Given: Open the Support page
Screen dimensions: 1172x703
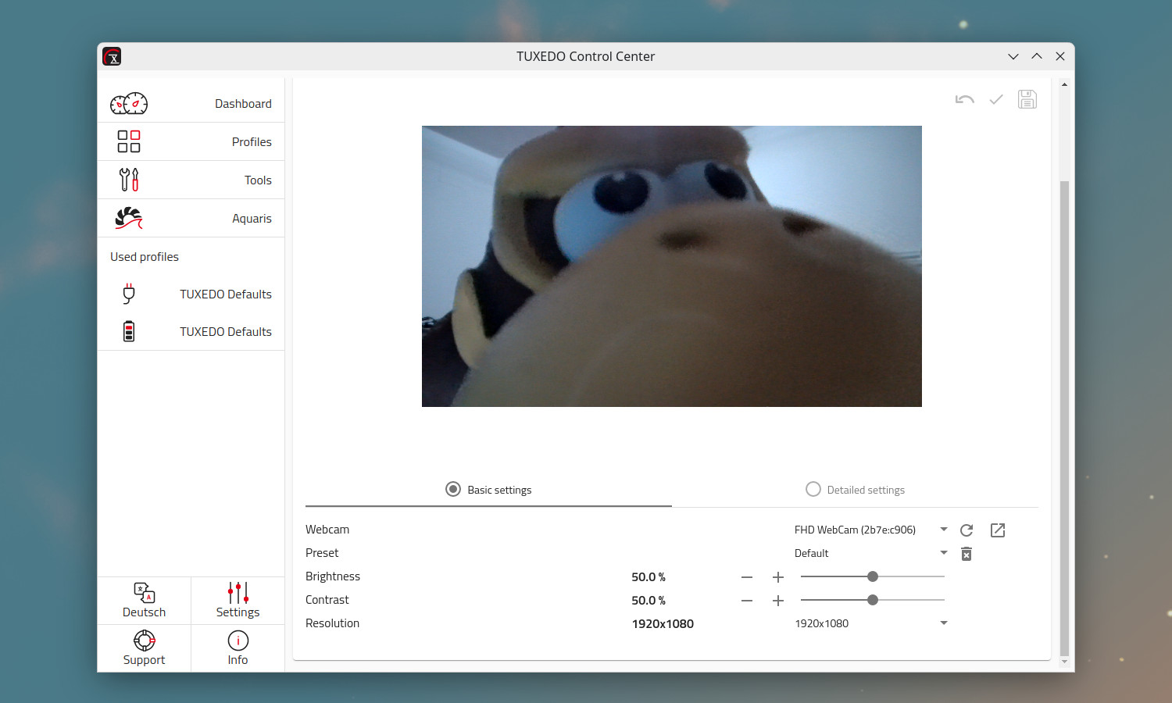Looking at the screenshot, I should coord(145,648).
